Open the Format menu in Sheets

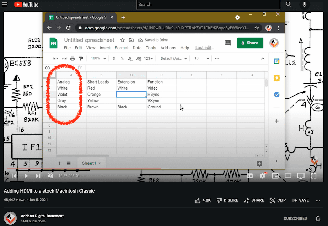pyautogui.click(x=122, y=48)
